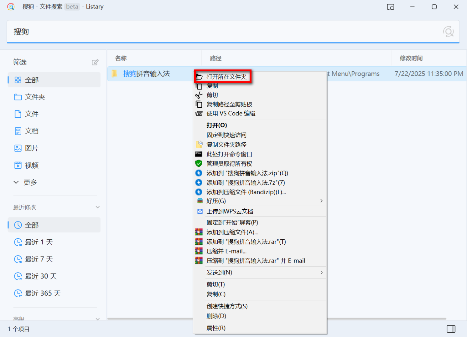Click the search icon in the search box

tap(449, 32)
